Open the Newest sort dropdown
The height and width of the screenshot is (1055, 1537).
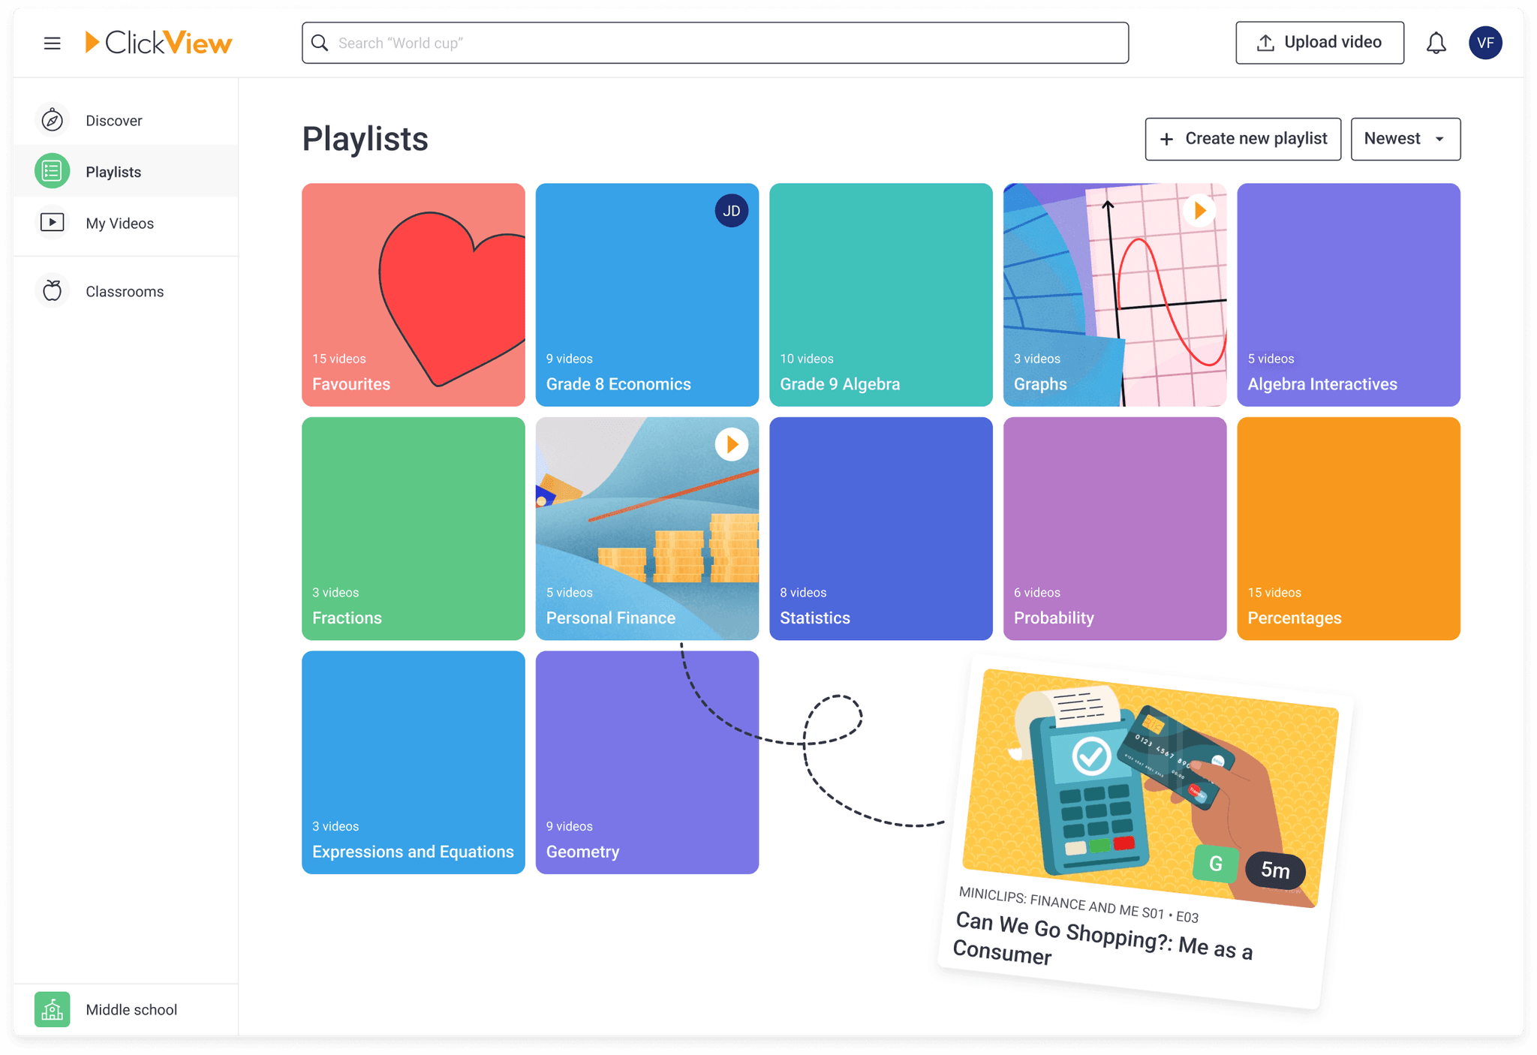pyautogui.click(x=1405, y=138)
